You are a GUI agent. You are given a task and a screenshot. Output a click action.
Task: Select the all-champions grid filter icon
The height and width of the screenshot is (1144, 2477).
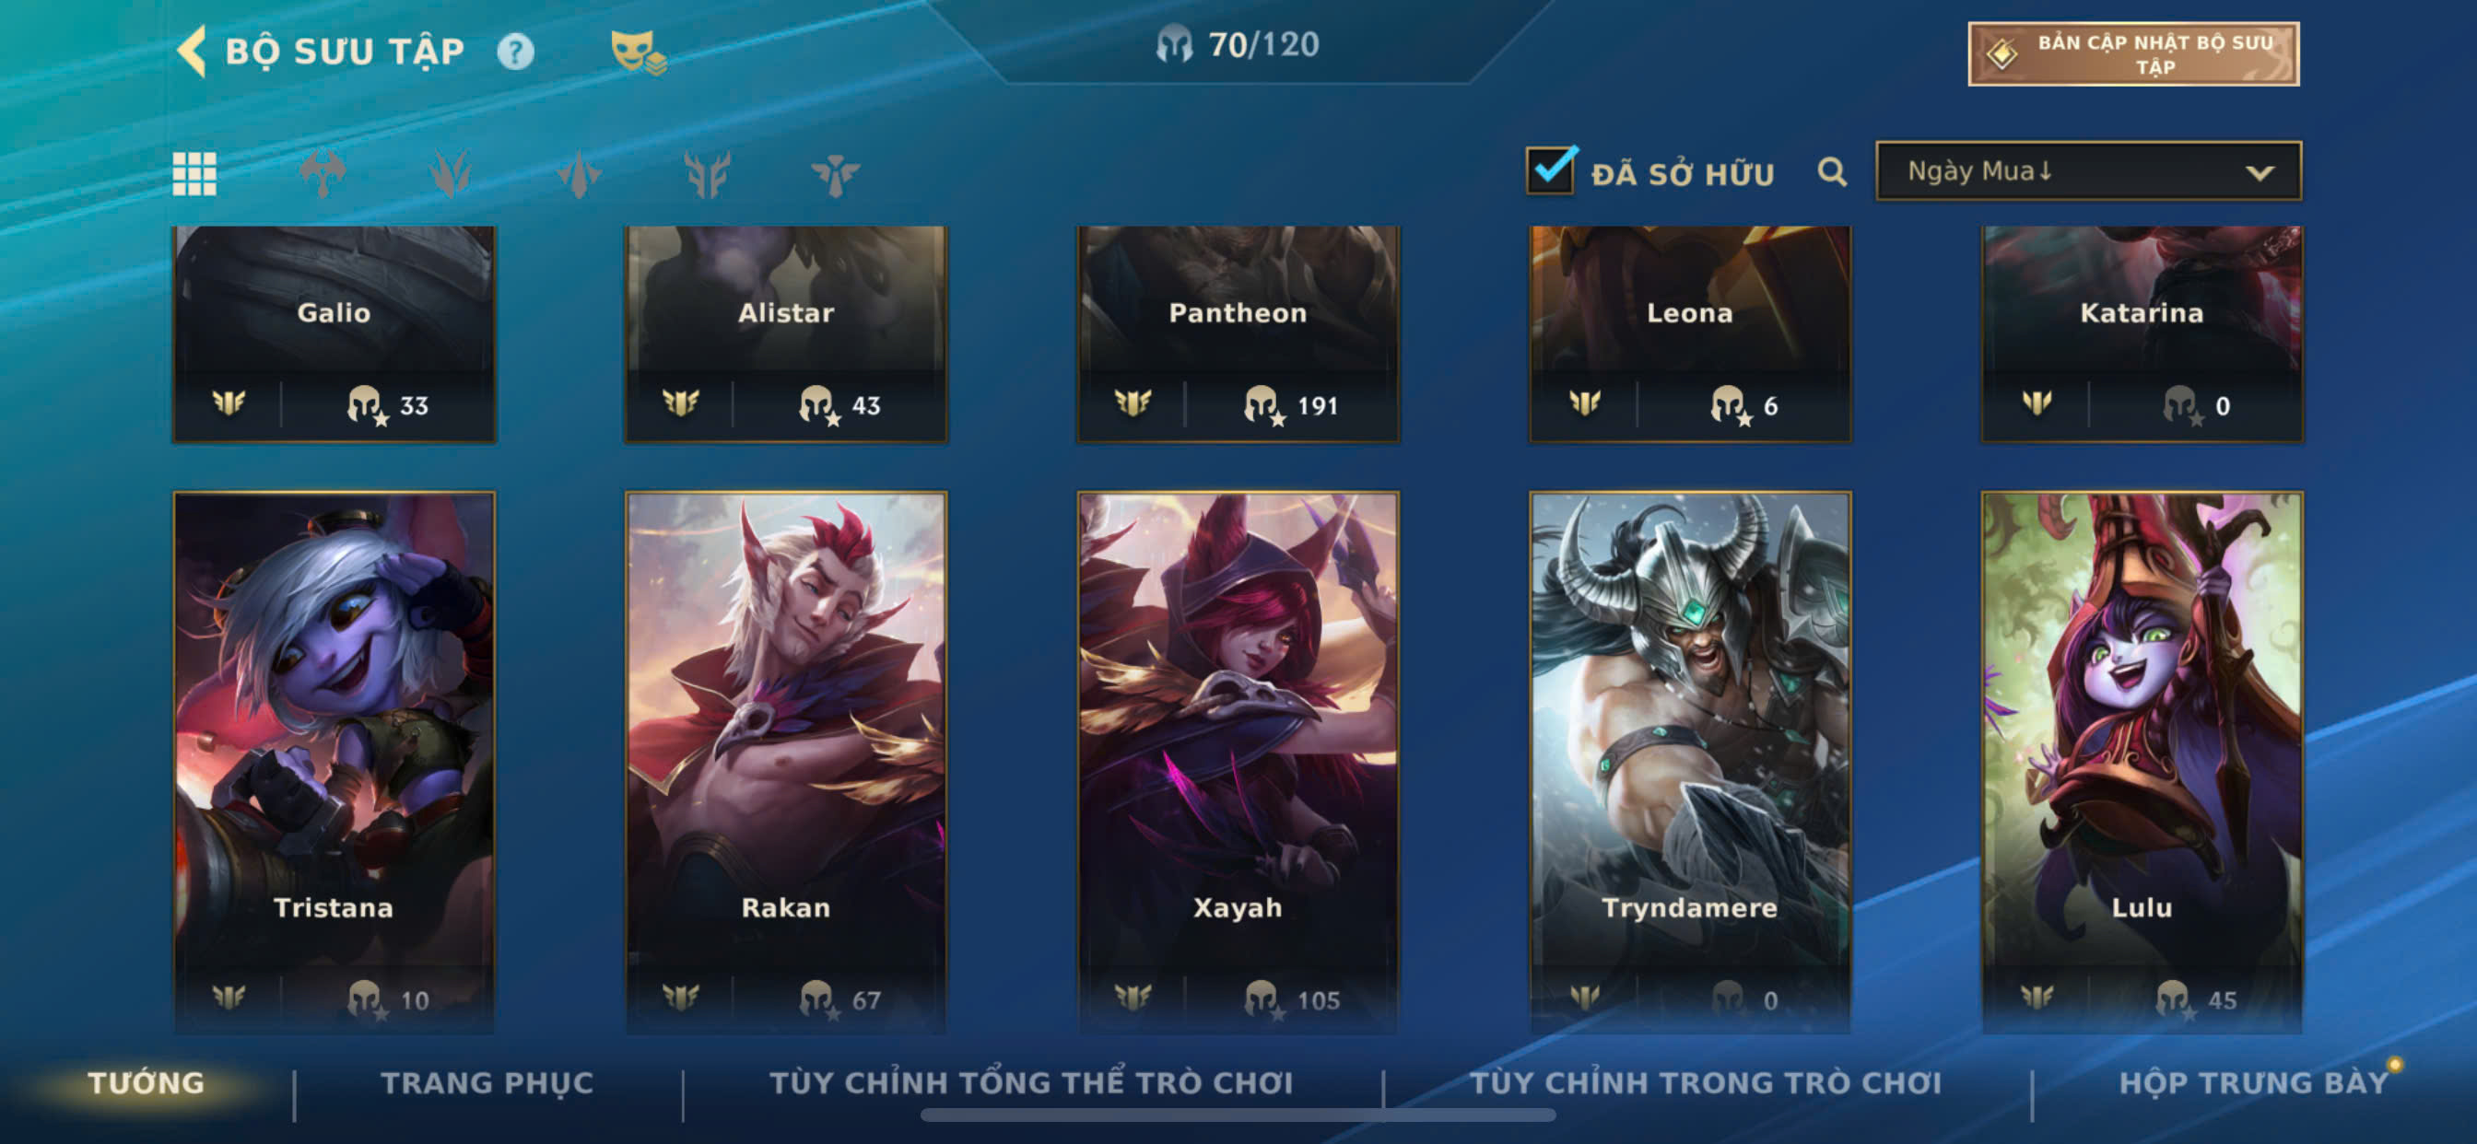tap(194, 174)
